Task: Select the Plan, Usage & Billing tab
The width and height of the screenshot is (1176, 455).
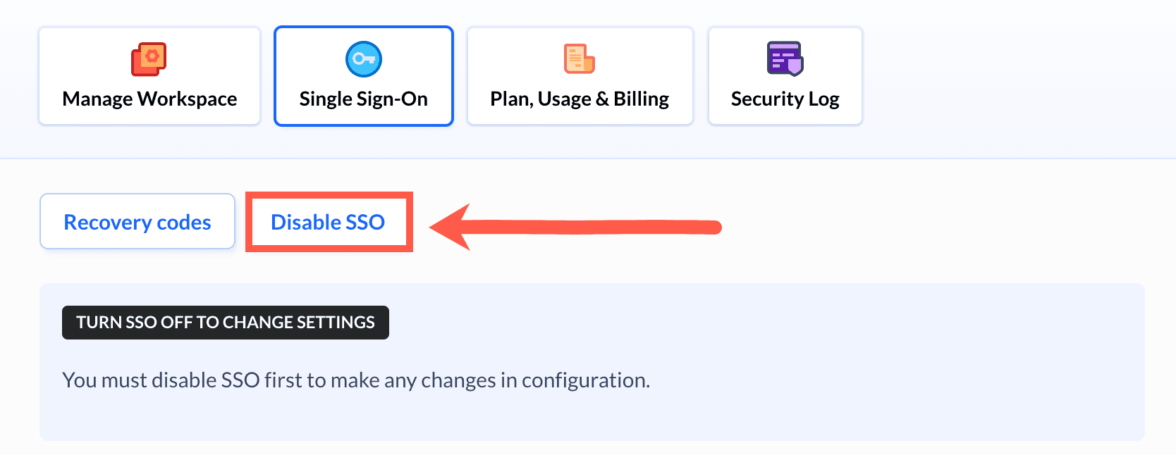Action: tap(579, 75)
